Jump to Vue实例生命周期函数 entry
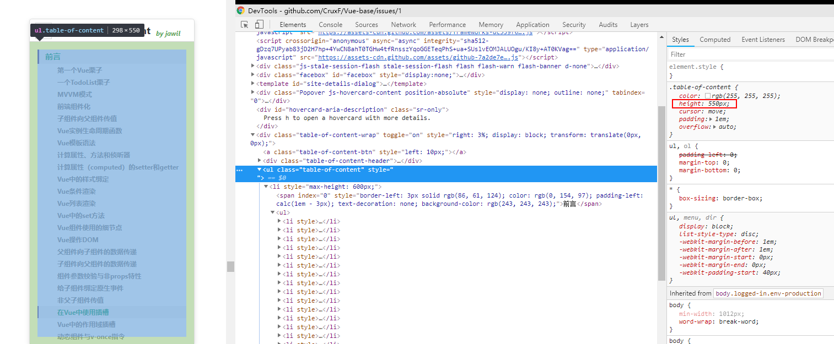 point(90,131)
